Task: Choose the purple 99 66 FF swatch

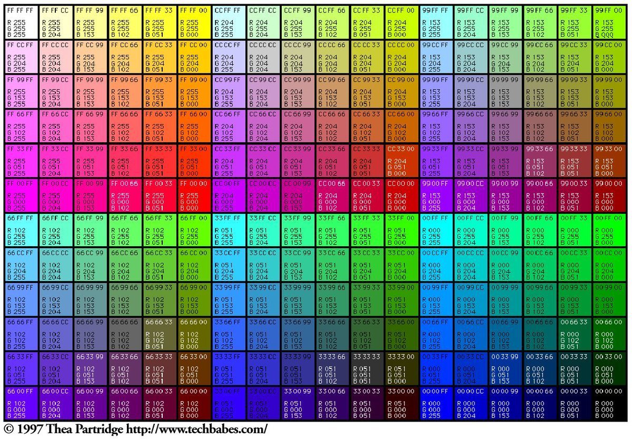Action: coord(436,125)
